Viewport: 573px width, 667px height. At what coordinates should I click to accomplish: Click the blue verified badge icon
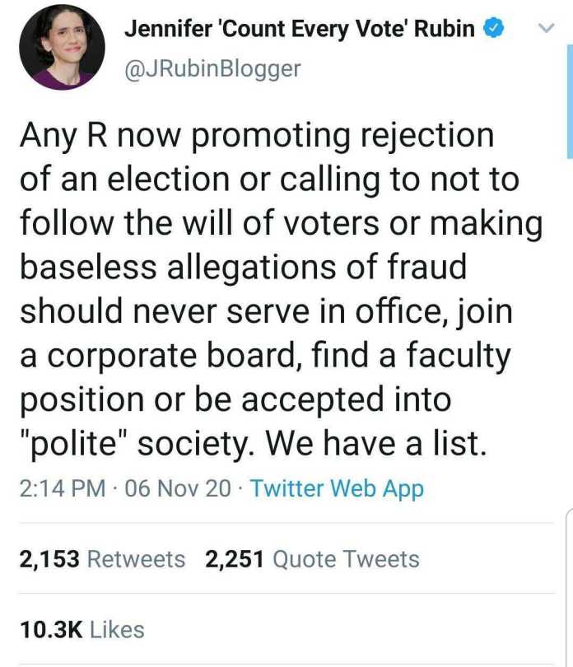pos(494,29)
